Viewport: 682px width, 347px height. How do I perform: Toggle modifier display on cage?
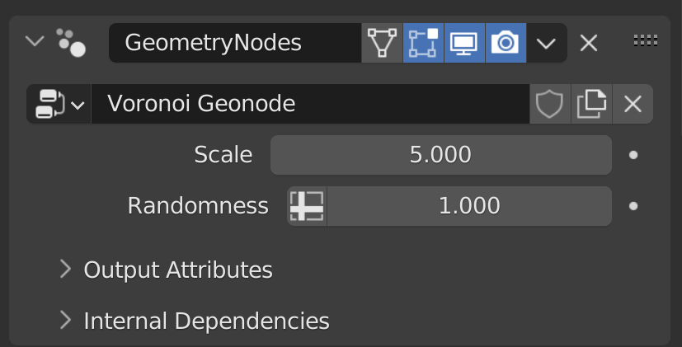pos(382,43)
